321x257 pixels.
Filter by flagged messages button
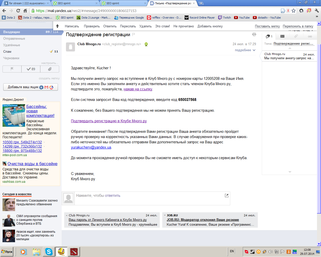coord(12,69)
